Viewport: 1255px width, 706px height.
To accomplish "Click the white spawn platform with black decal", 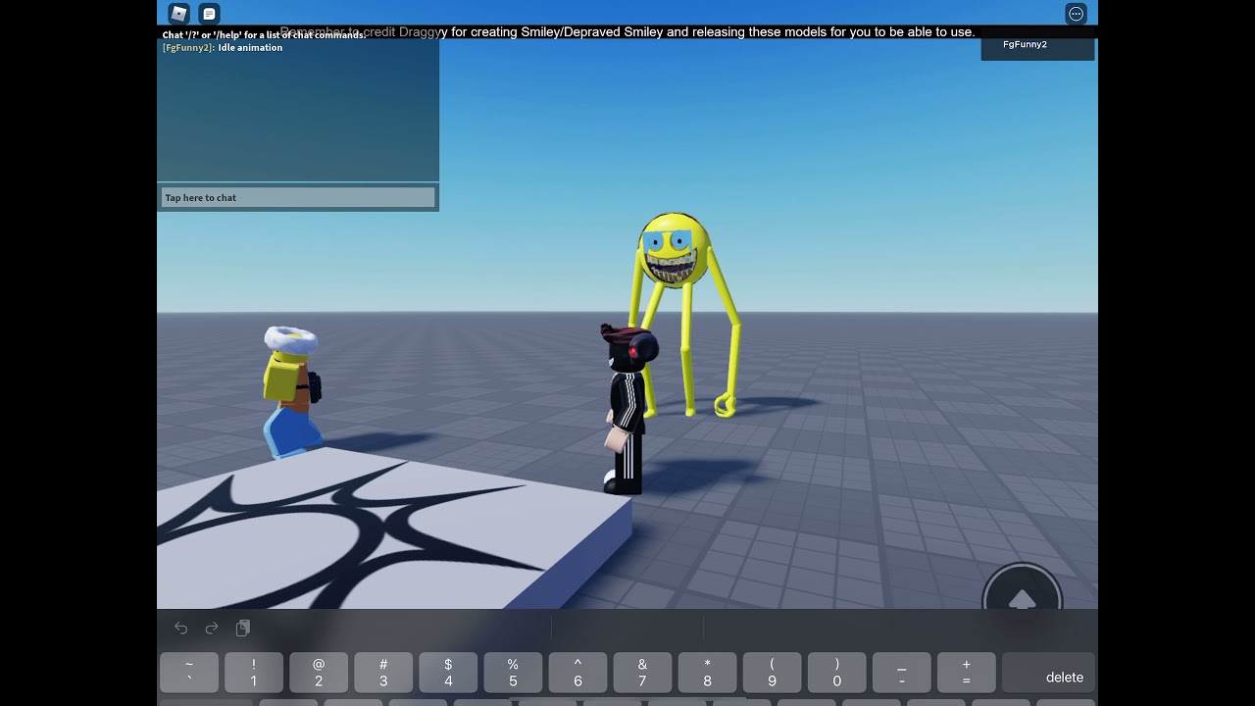I will pos(392,529).
